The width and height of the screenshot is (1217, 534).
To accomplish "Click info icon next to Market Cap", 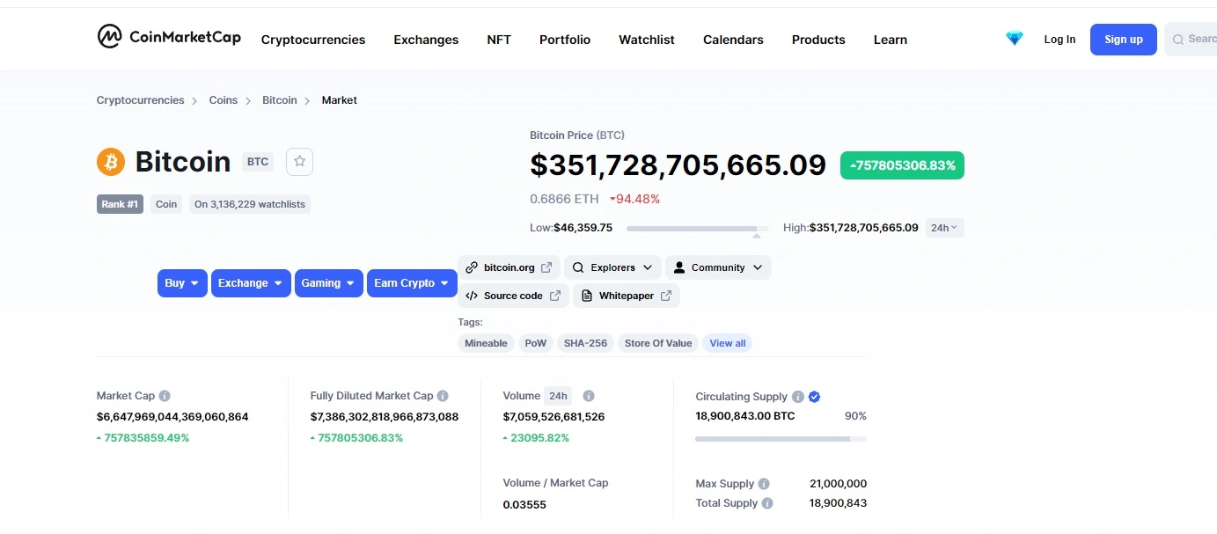I will click(165, 396).
